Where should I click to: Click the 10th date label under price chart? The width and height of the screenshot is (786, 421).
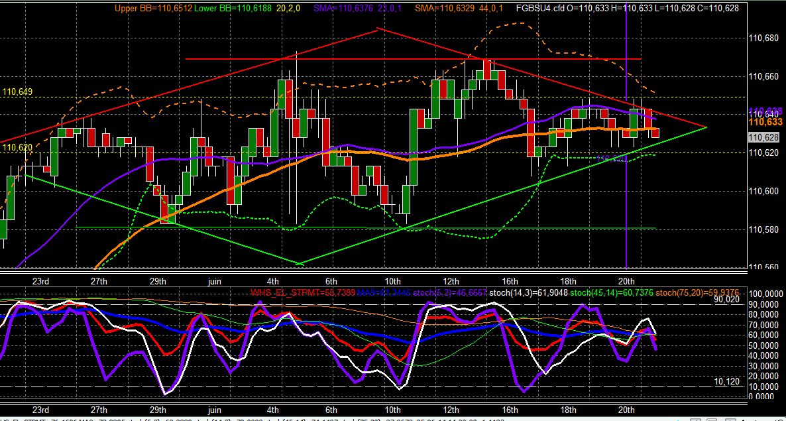392,280
